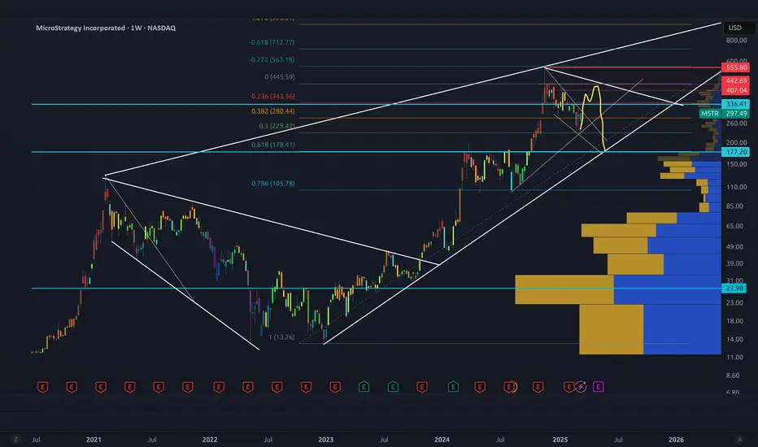This screenshot has width=758, height=447.
Task: Toggle the A auto-scale button
Action: 739,439
